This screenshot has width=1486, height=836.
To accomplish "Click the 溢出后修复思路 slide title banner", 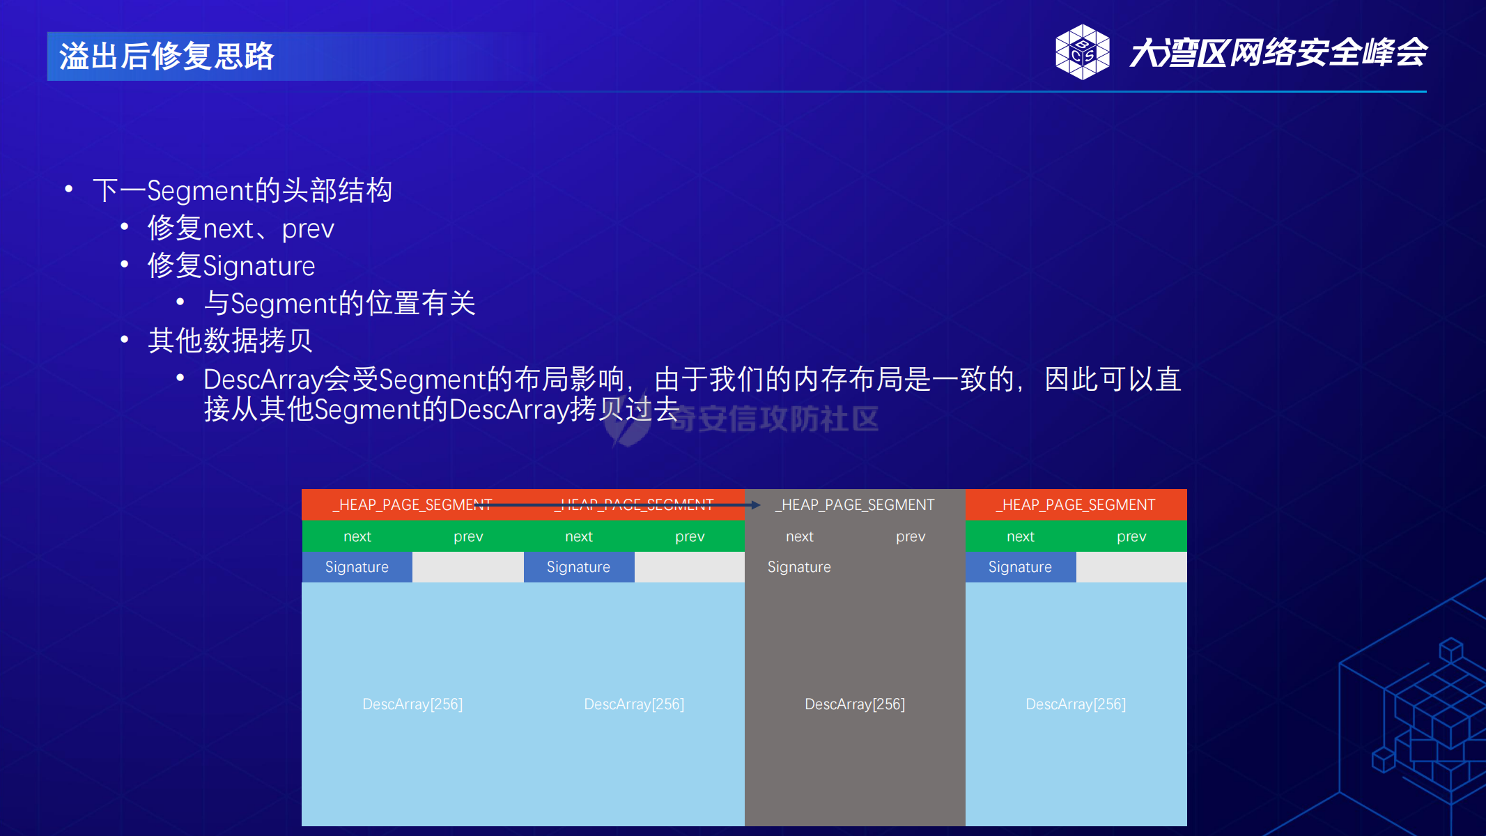I will click(167, 56).
